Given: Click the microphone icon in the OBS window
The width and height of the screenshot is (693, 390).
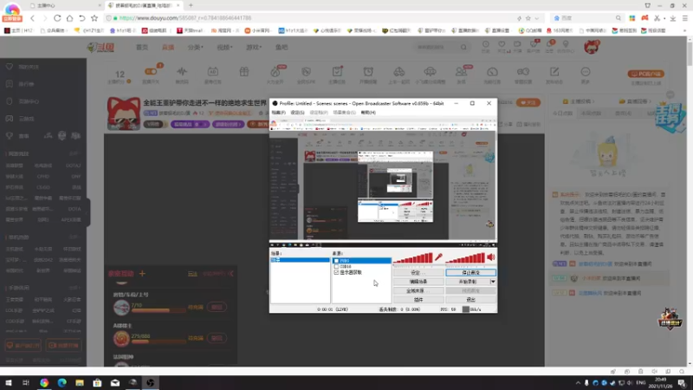Looking at the screenshot, I should pyautogui.click(x=438, y=257).
